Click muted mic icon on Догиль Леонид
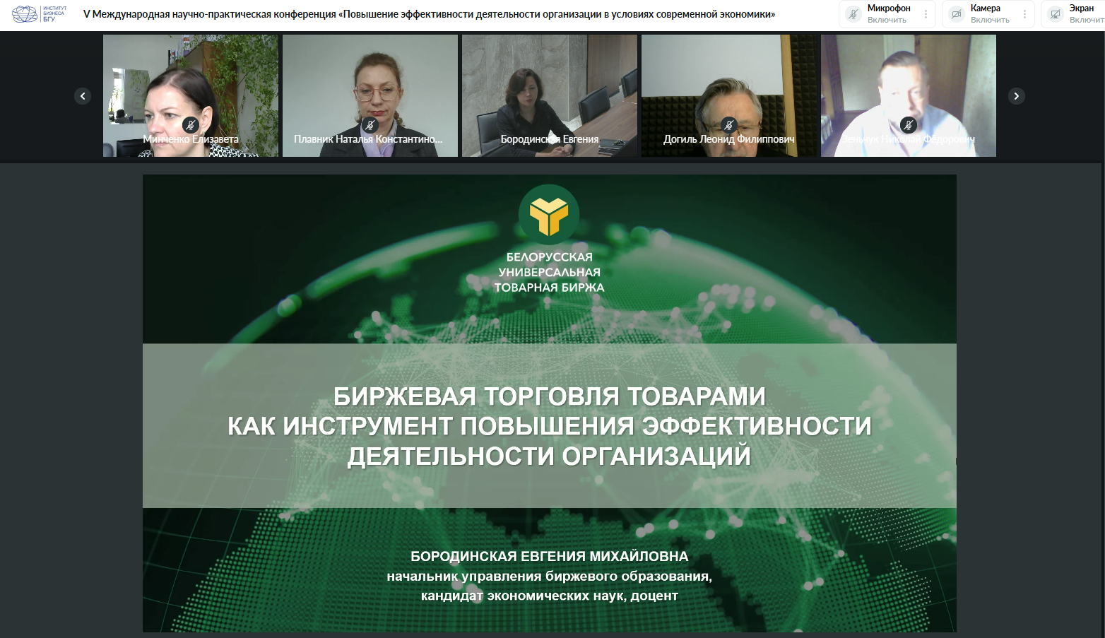The width and height of the screenshot is (1105, 638). (729, 125)
